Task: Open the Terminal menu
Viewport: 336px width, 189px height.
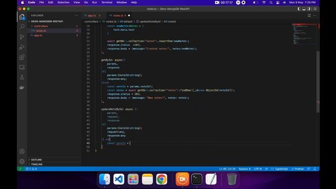Action: 107,2
